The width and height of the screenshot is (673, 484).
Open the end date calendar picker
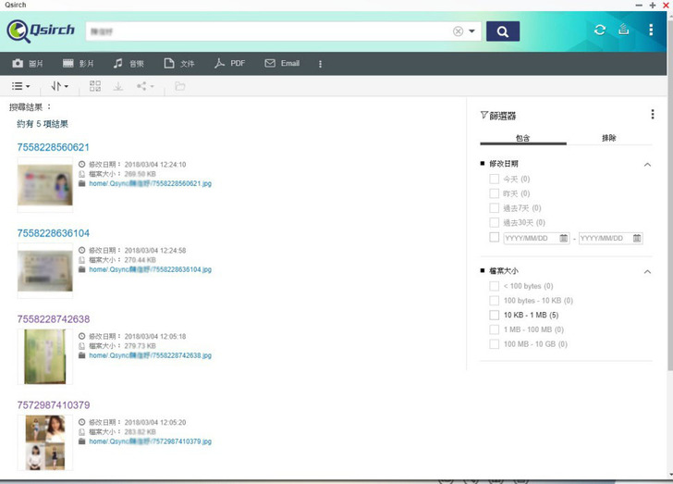coord(637,238)
